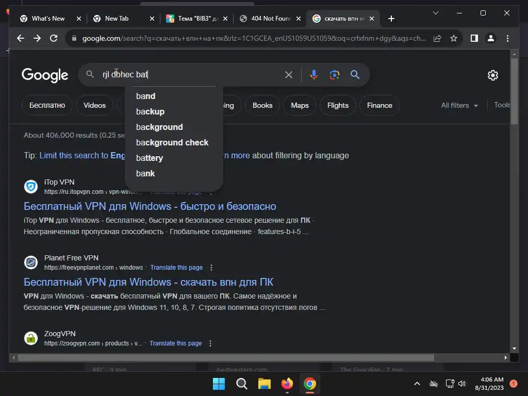This screenshot has width=528, height=396.
Task: Select the 'backup' search suggestion
Action: coord(174,111)
